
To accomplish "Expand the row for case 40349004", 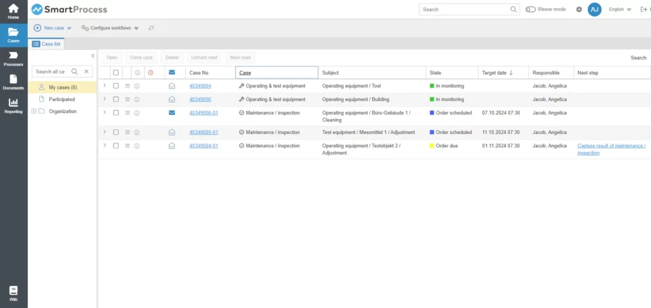I will (104, 85).
